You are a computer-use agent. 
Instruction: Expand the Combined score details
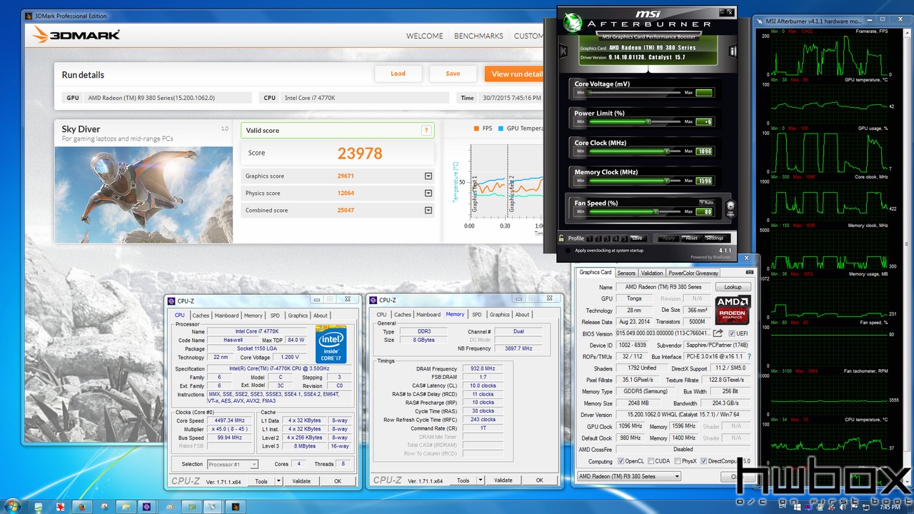(x=428, y=211)
